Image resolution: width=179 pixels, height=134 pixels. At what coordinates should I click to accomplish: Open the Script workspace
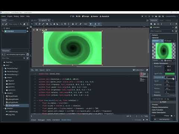pos(85,16)
